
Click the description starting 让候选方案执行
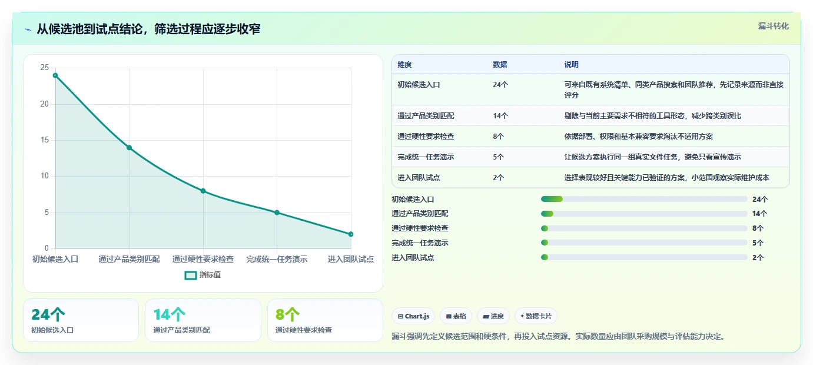pyautogui.click(x=653, y=157)
